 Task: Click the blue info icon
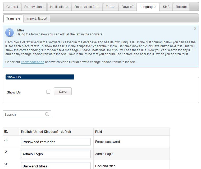coord(10,32)
